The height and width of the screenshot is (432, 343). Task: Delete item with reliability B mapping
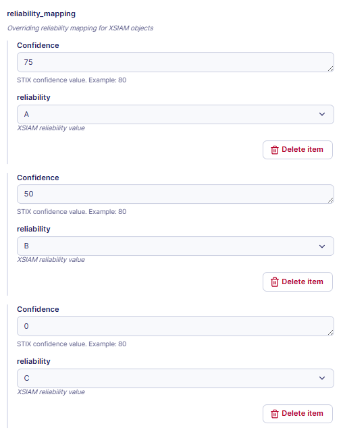coord(298,282)
